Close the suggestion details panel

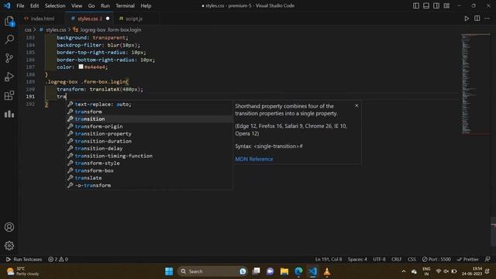pos(356,105)
